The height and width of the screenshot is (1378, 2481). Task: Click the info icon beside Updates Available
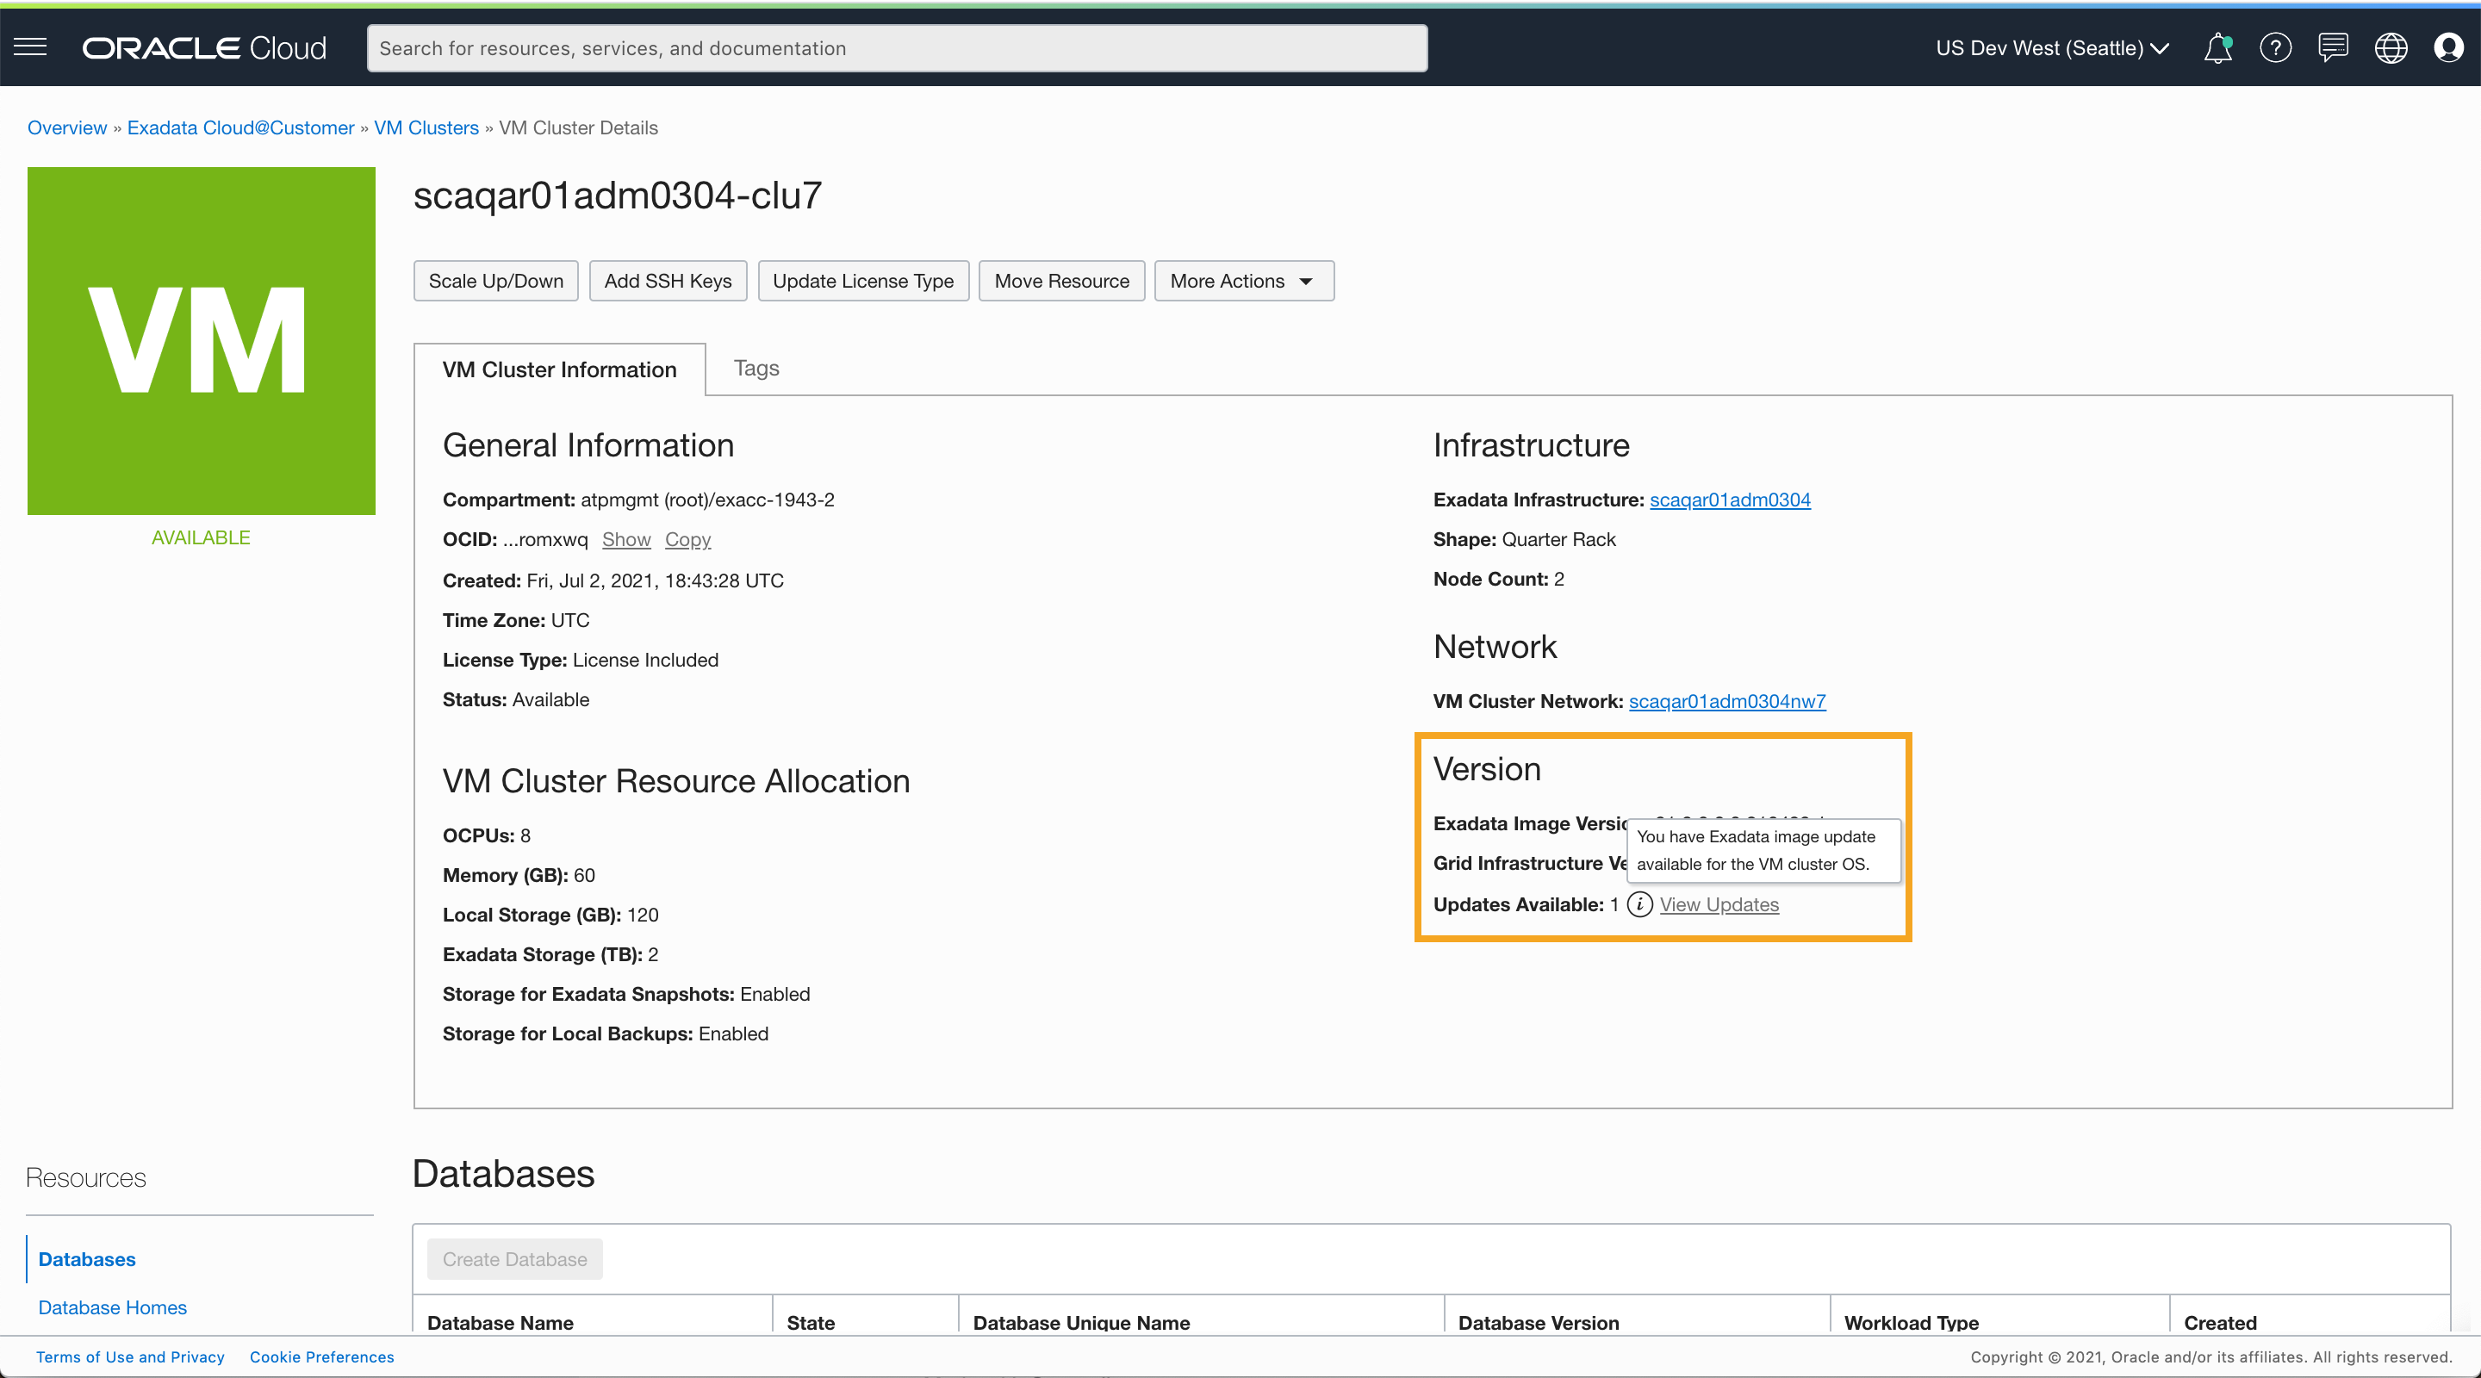[x=1639, y=904]
